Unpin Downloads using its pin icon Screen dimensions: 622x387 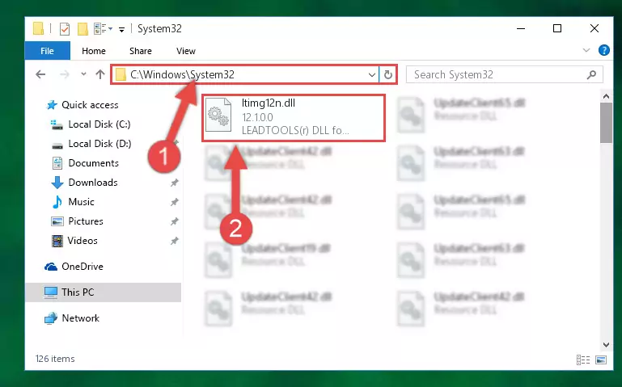pyautogui.click(x=174, y=183)
